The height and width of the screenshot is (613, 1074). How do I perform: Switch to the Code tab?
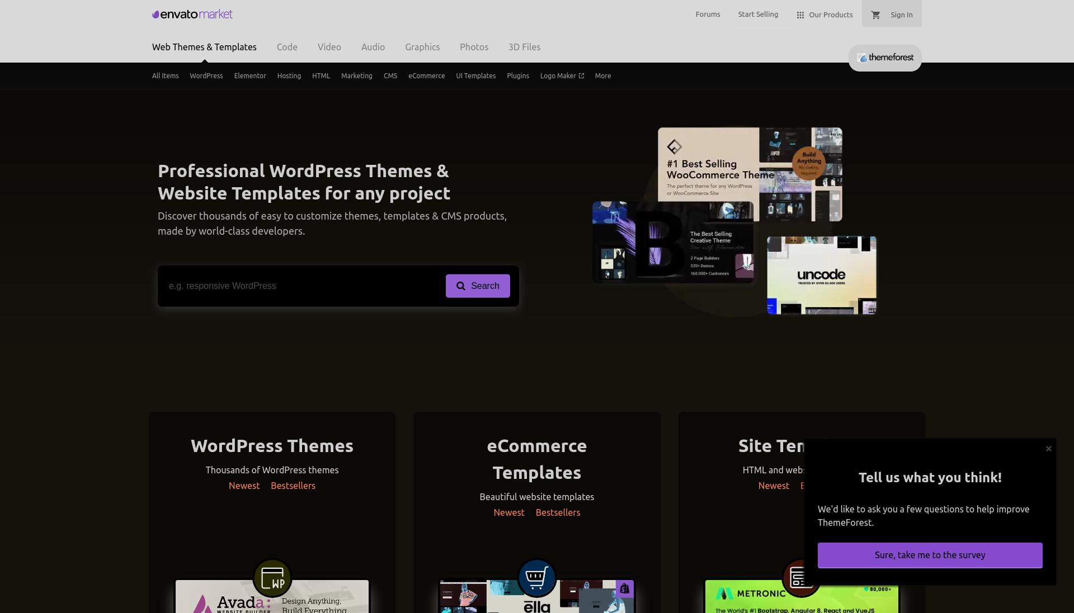point(287,47)
